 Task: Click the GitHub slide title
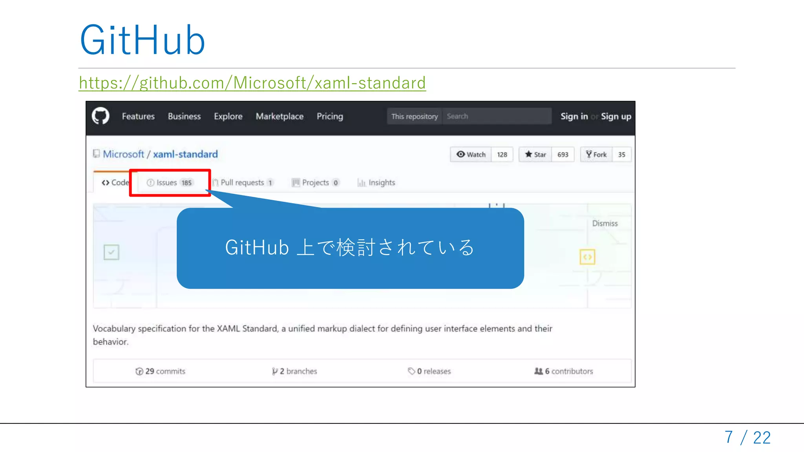143,40
